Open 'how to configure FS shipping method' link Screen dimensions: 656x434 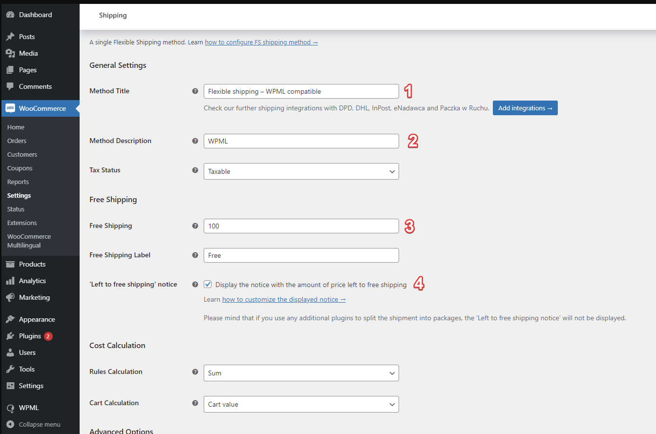[261, 42]
